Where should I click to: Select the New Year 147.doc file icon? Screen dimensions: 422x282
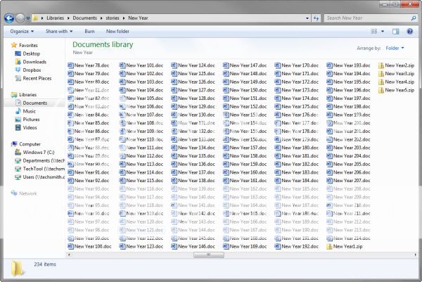coord(226,65)
